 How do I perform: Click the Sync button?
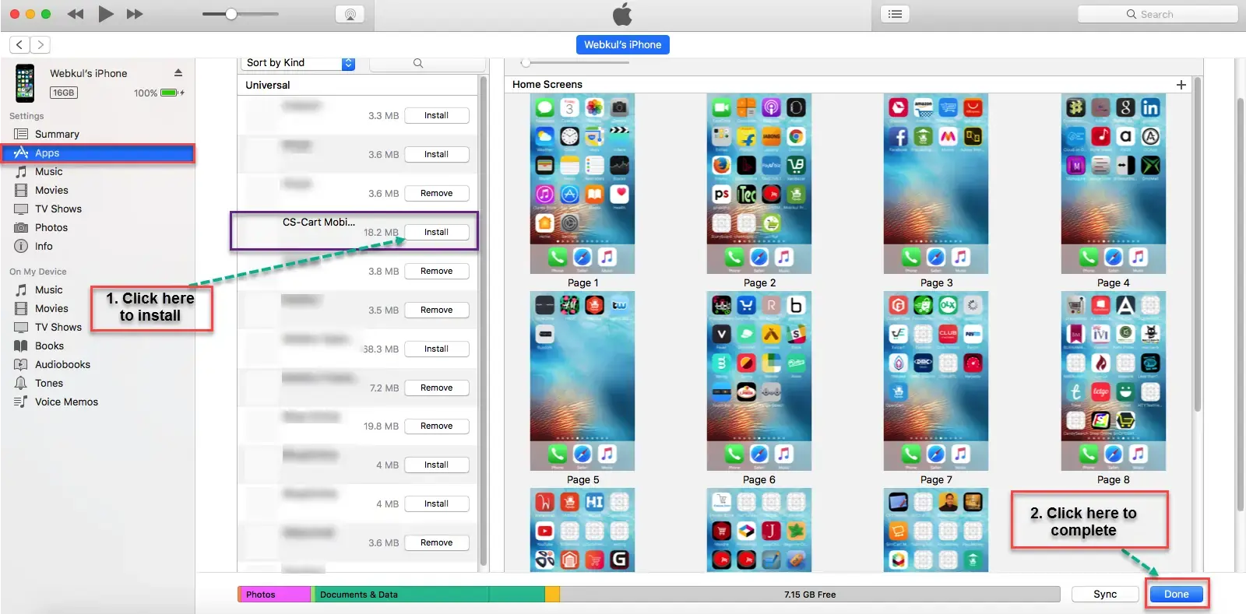click(x=1105, y=594)
